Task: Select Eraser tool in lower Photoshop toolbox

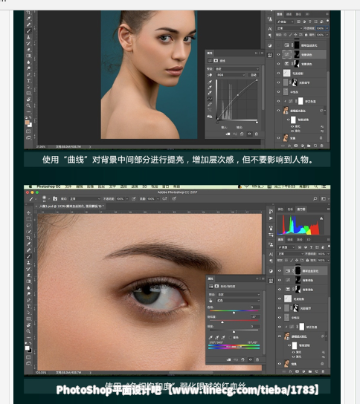Action: [x=28, y=276]
